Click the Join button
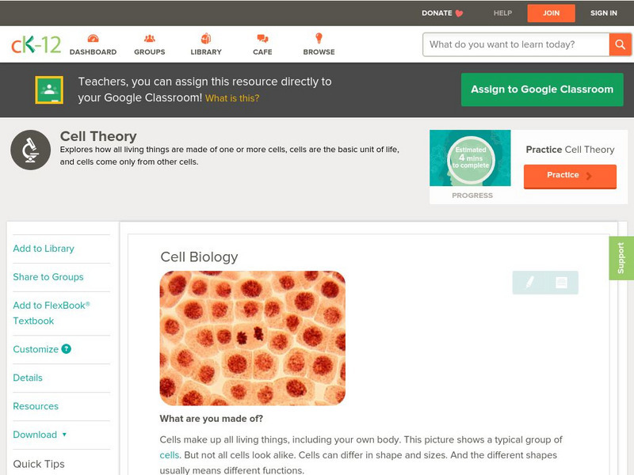Viewport: 634px width, 475px height. pos(551,13)
